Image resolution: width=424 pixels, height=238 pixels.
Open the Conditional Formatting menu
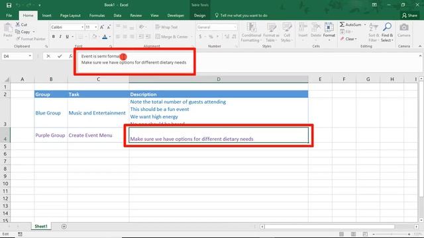(x=251, y=32)
